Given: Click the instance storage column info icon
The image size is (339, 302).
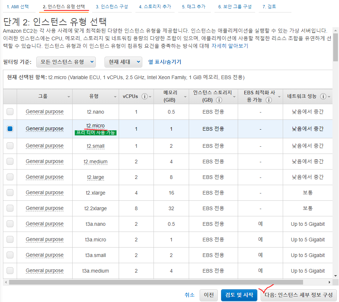Looking at the screenshot, I should [x=219, y=100].
